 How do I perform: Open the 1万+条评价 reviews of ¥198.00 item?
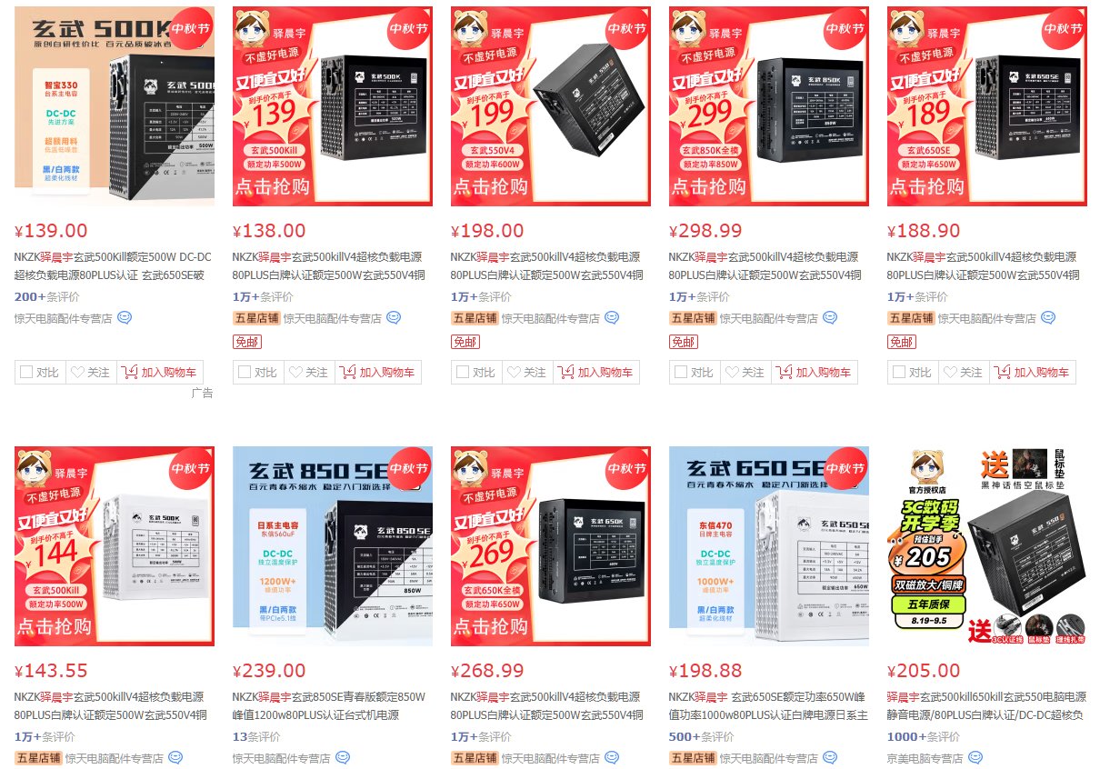point(481,296)
